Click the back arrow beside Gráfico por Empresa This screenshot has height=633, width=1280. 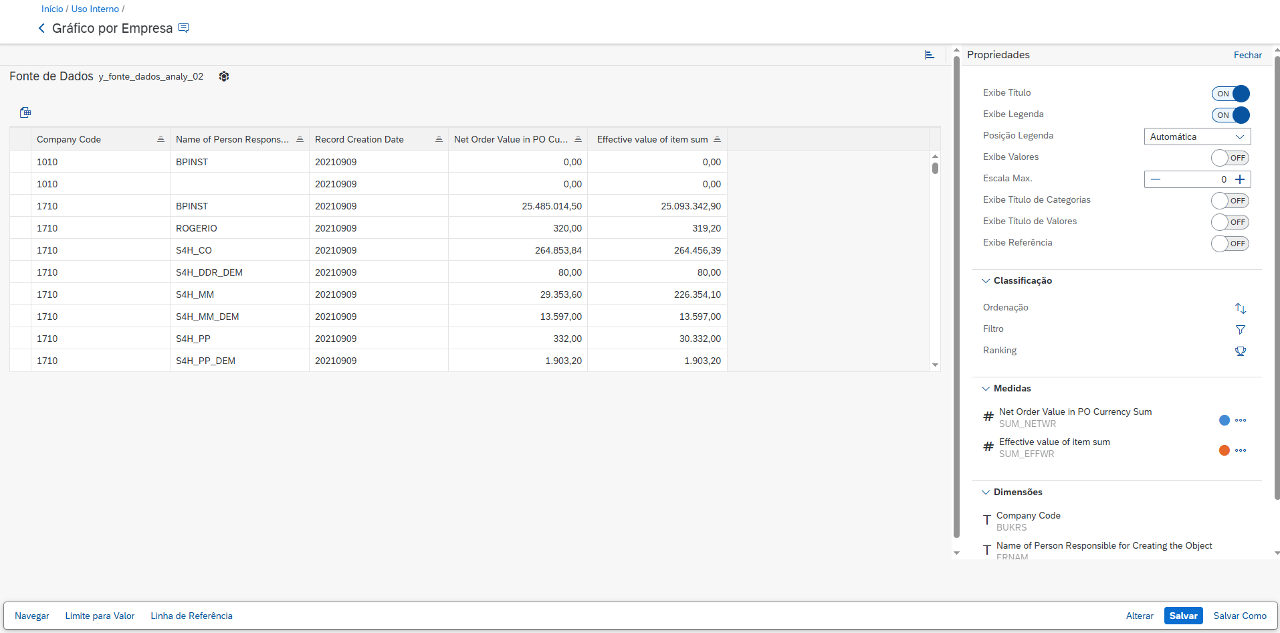click(41, 28)
